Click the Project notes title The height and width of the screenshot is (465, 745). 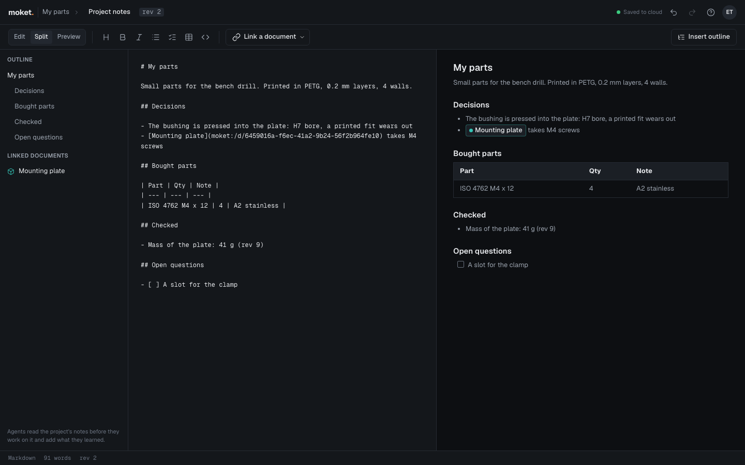109,12
